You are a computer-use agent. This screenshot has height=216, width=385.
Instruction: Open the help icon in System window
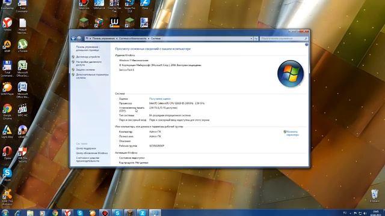pos(306,44)
